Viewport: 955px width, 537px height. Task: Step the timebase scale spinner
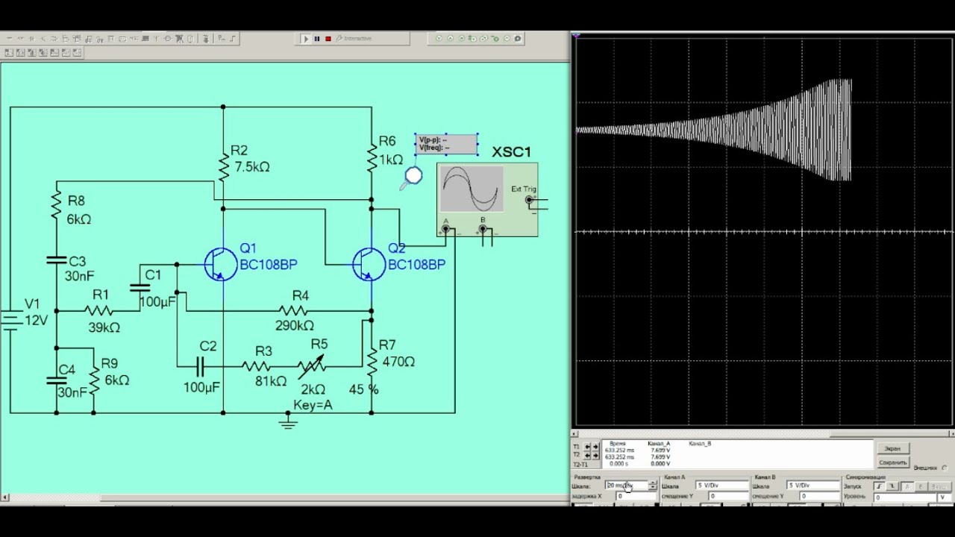click(653, 486)
